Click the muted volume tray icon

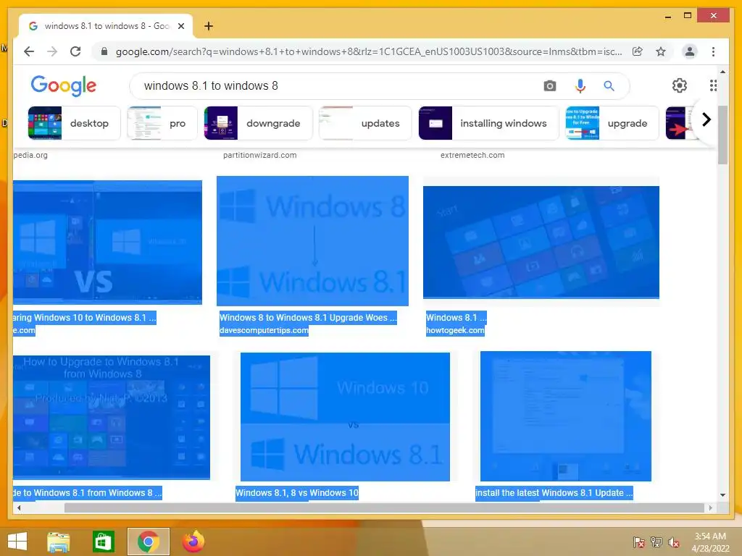(673, 542)
